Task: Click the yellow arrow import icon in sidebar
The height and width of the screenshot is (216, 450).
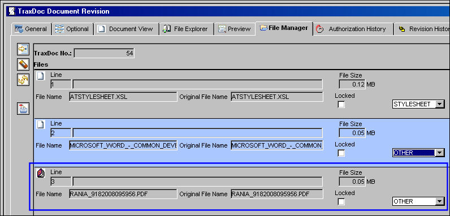Action: pyautogui.click(x=23, y=49)
